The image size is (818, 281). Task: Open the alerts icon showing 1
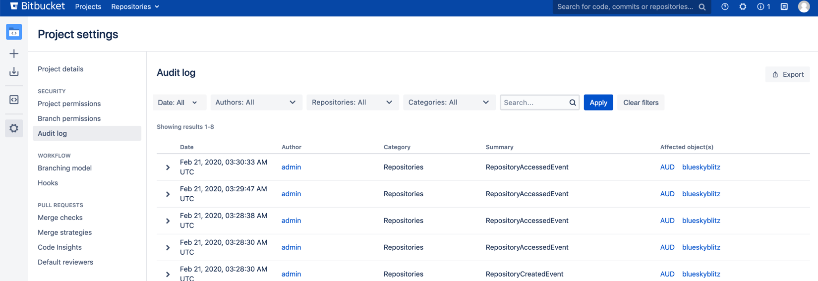[x=763, y=7]
